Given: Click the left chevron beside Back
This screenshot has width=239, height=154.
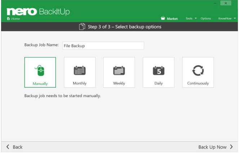Looking at the screenshot, I should 8,147.
